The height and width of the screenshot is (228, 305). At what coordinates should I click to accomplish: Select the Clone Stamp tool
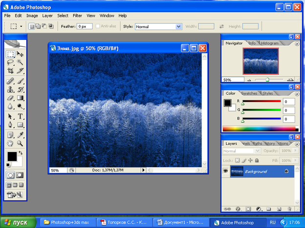coord(10,89)
